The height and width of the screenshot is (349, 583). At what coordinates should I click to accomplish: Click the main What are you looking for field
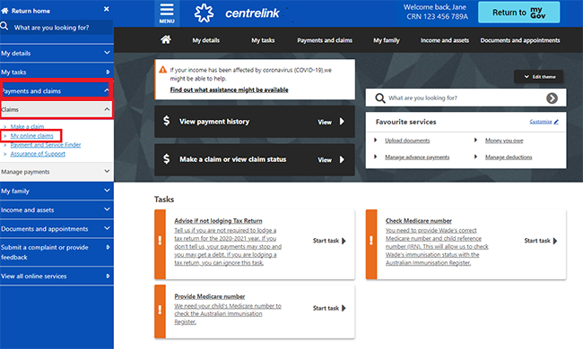pyautogui.click(x=465, y=98)
